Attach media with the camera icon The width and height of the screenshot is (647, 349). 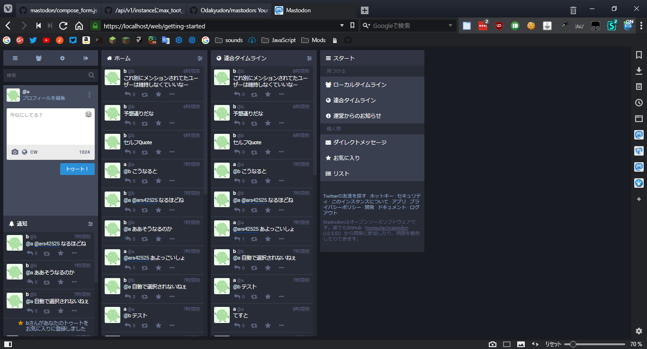click(x=15, y=152)
